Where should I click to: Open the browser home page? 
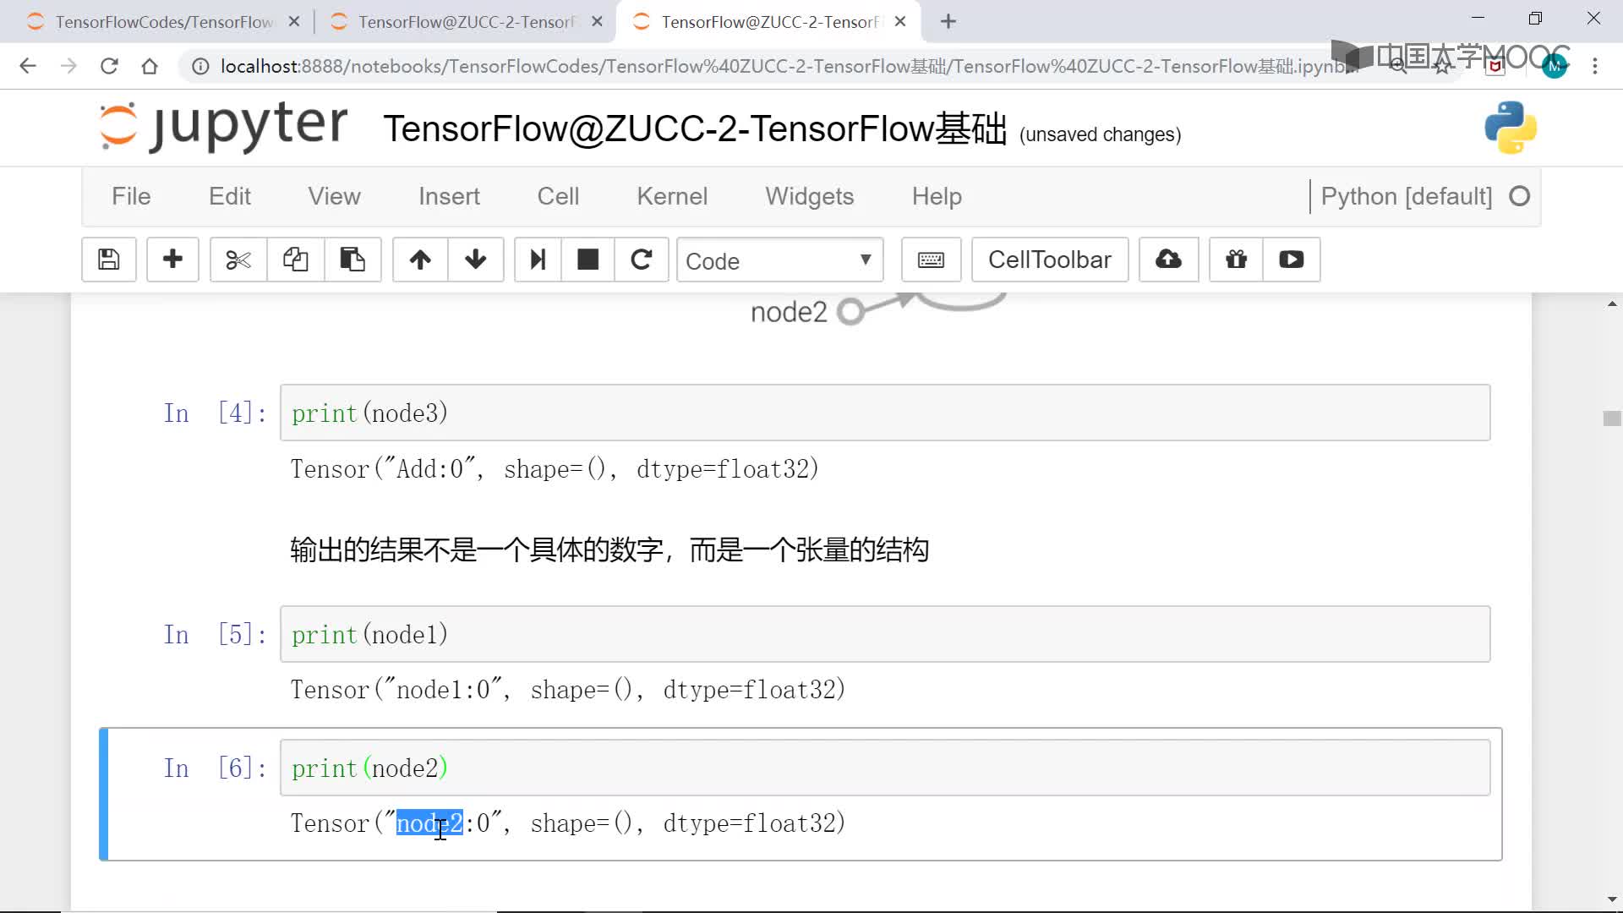(x=150, y=66)
